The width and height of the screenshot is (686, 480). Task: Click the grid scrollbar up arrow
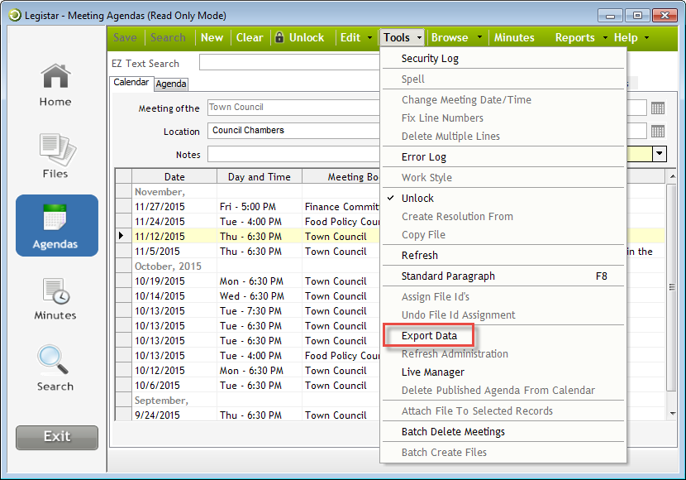click(x=673, y=176)
